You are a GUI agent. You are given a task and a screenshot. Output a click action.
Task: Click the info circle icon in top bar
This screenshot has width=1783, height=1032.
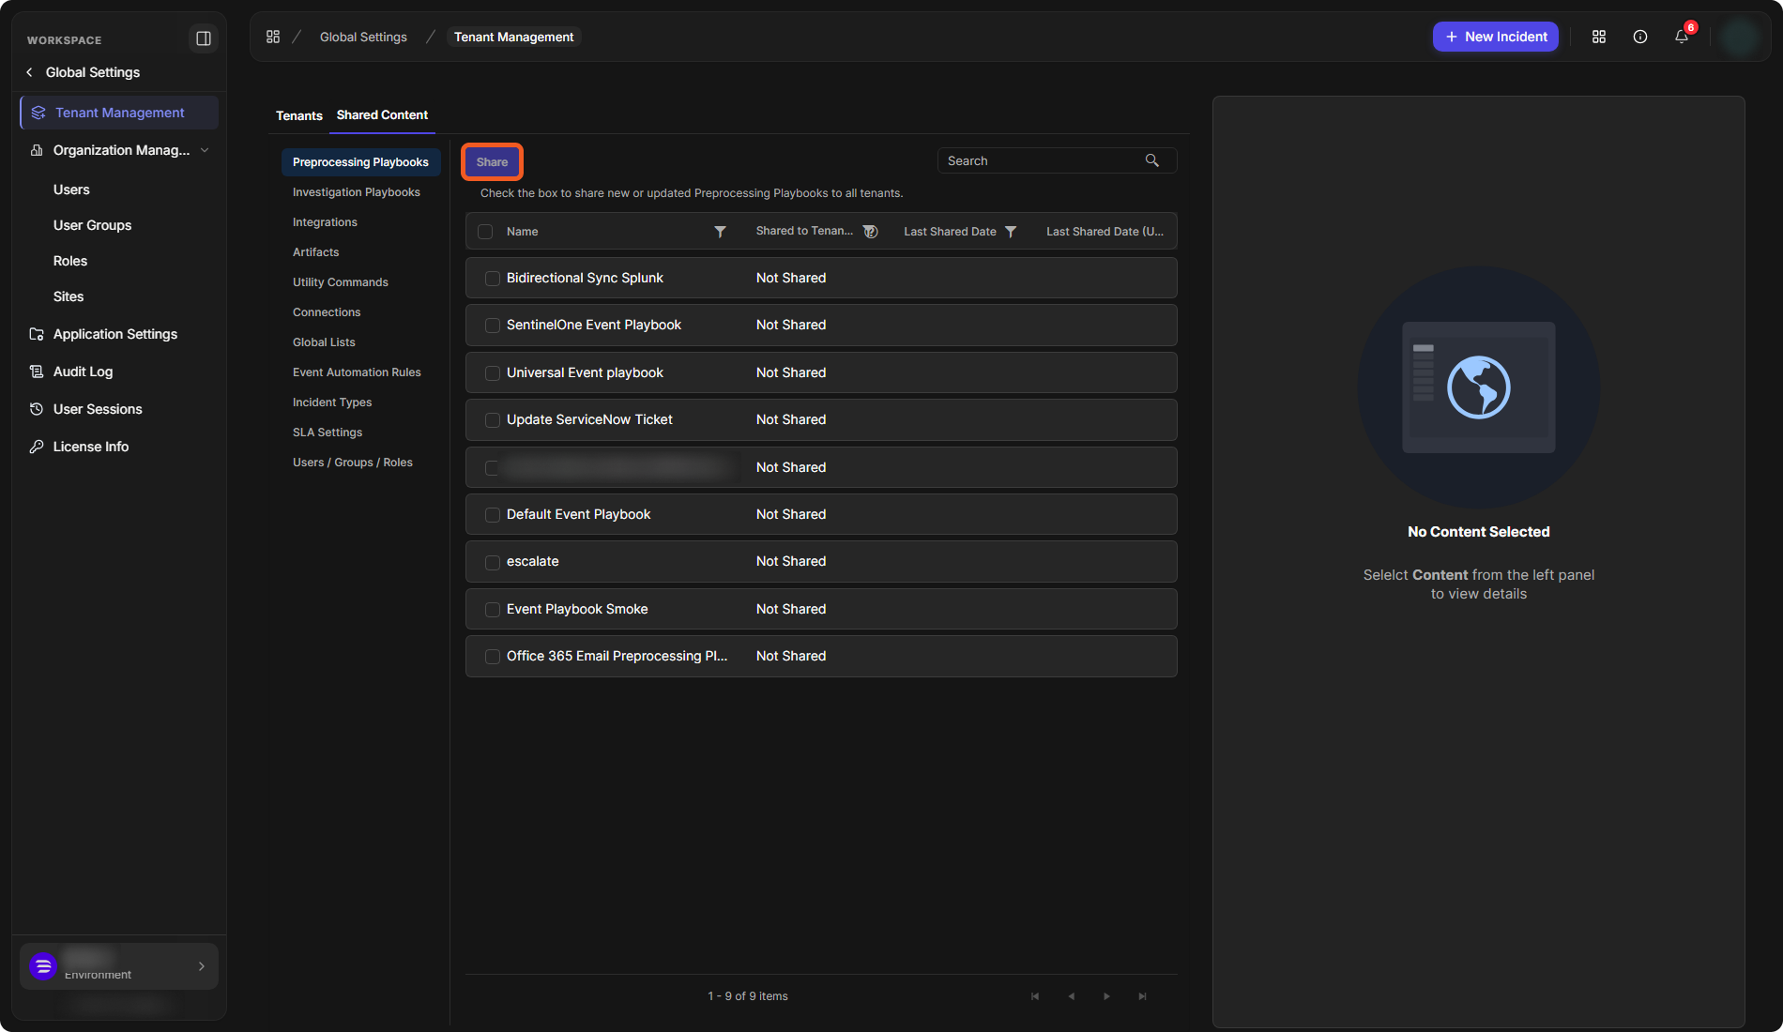1640,37
